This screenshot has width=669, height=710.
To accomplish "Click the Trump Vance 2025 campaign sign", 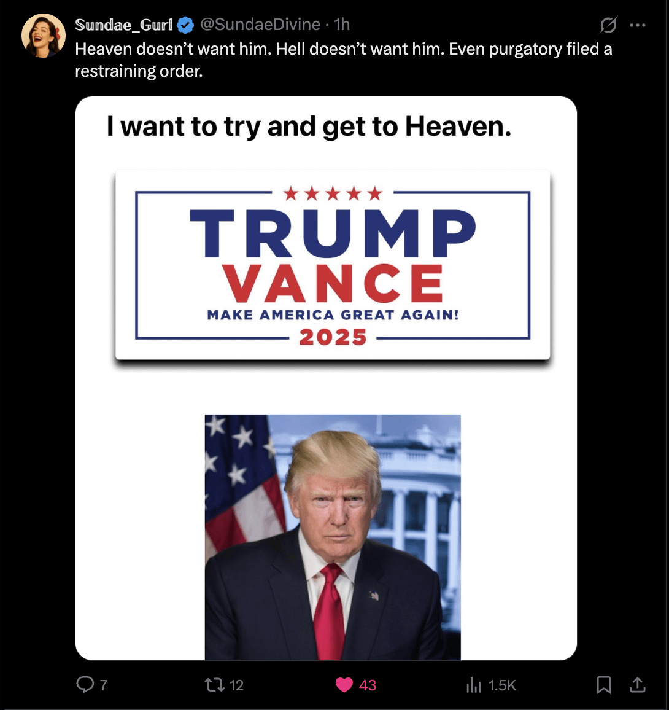I will click(x=333, y=265).
